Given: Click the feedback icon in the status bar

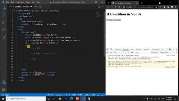Looking at the screenshot, I should 98,95.
